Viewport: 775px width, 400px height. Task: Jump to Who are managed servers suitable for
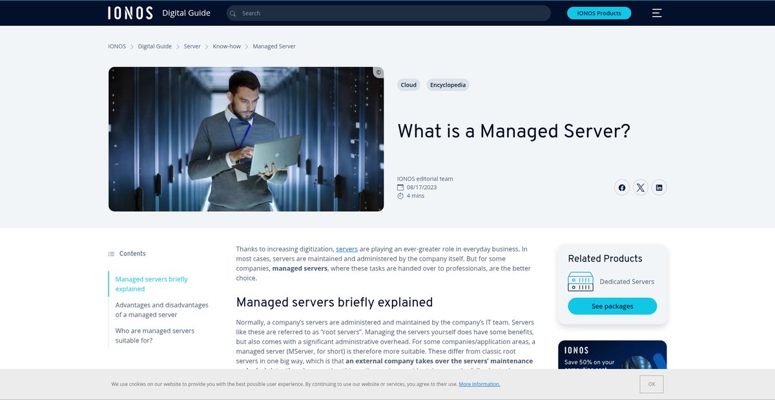pyautogui.click(x=155, y=335)
